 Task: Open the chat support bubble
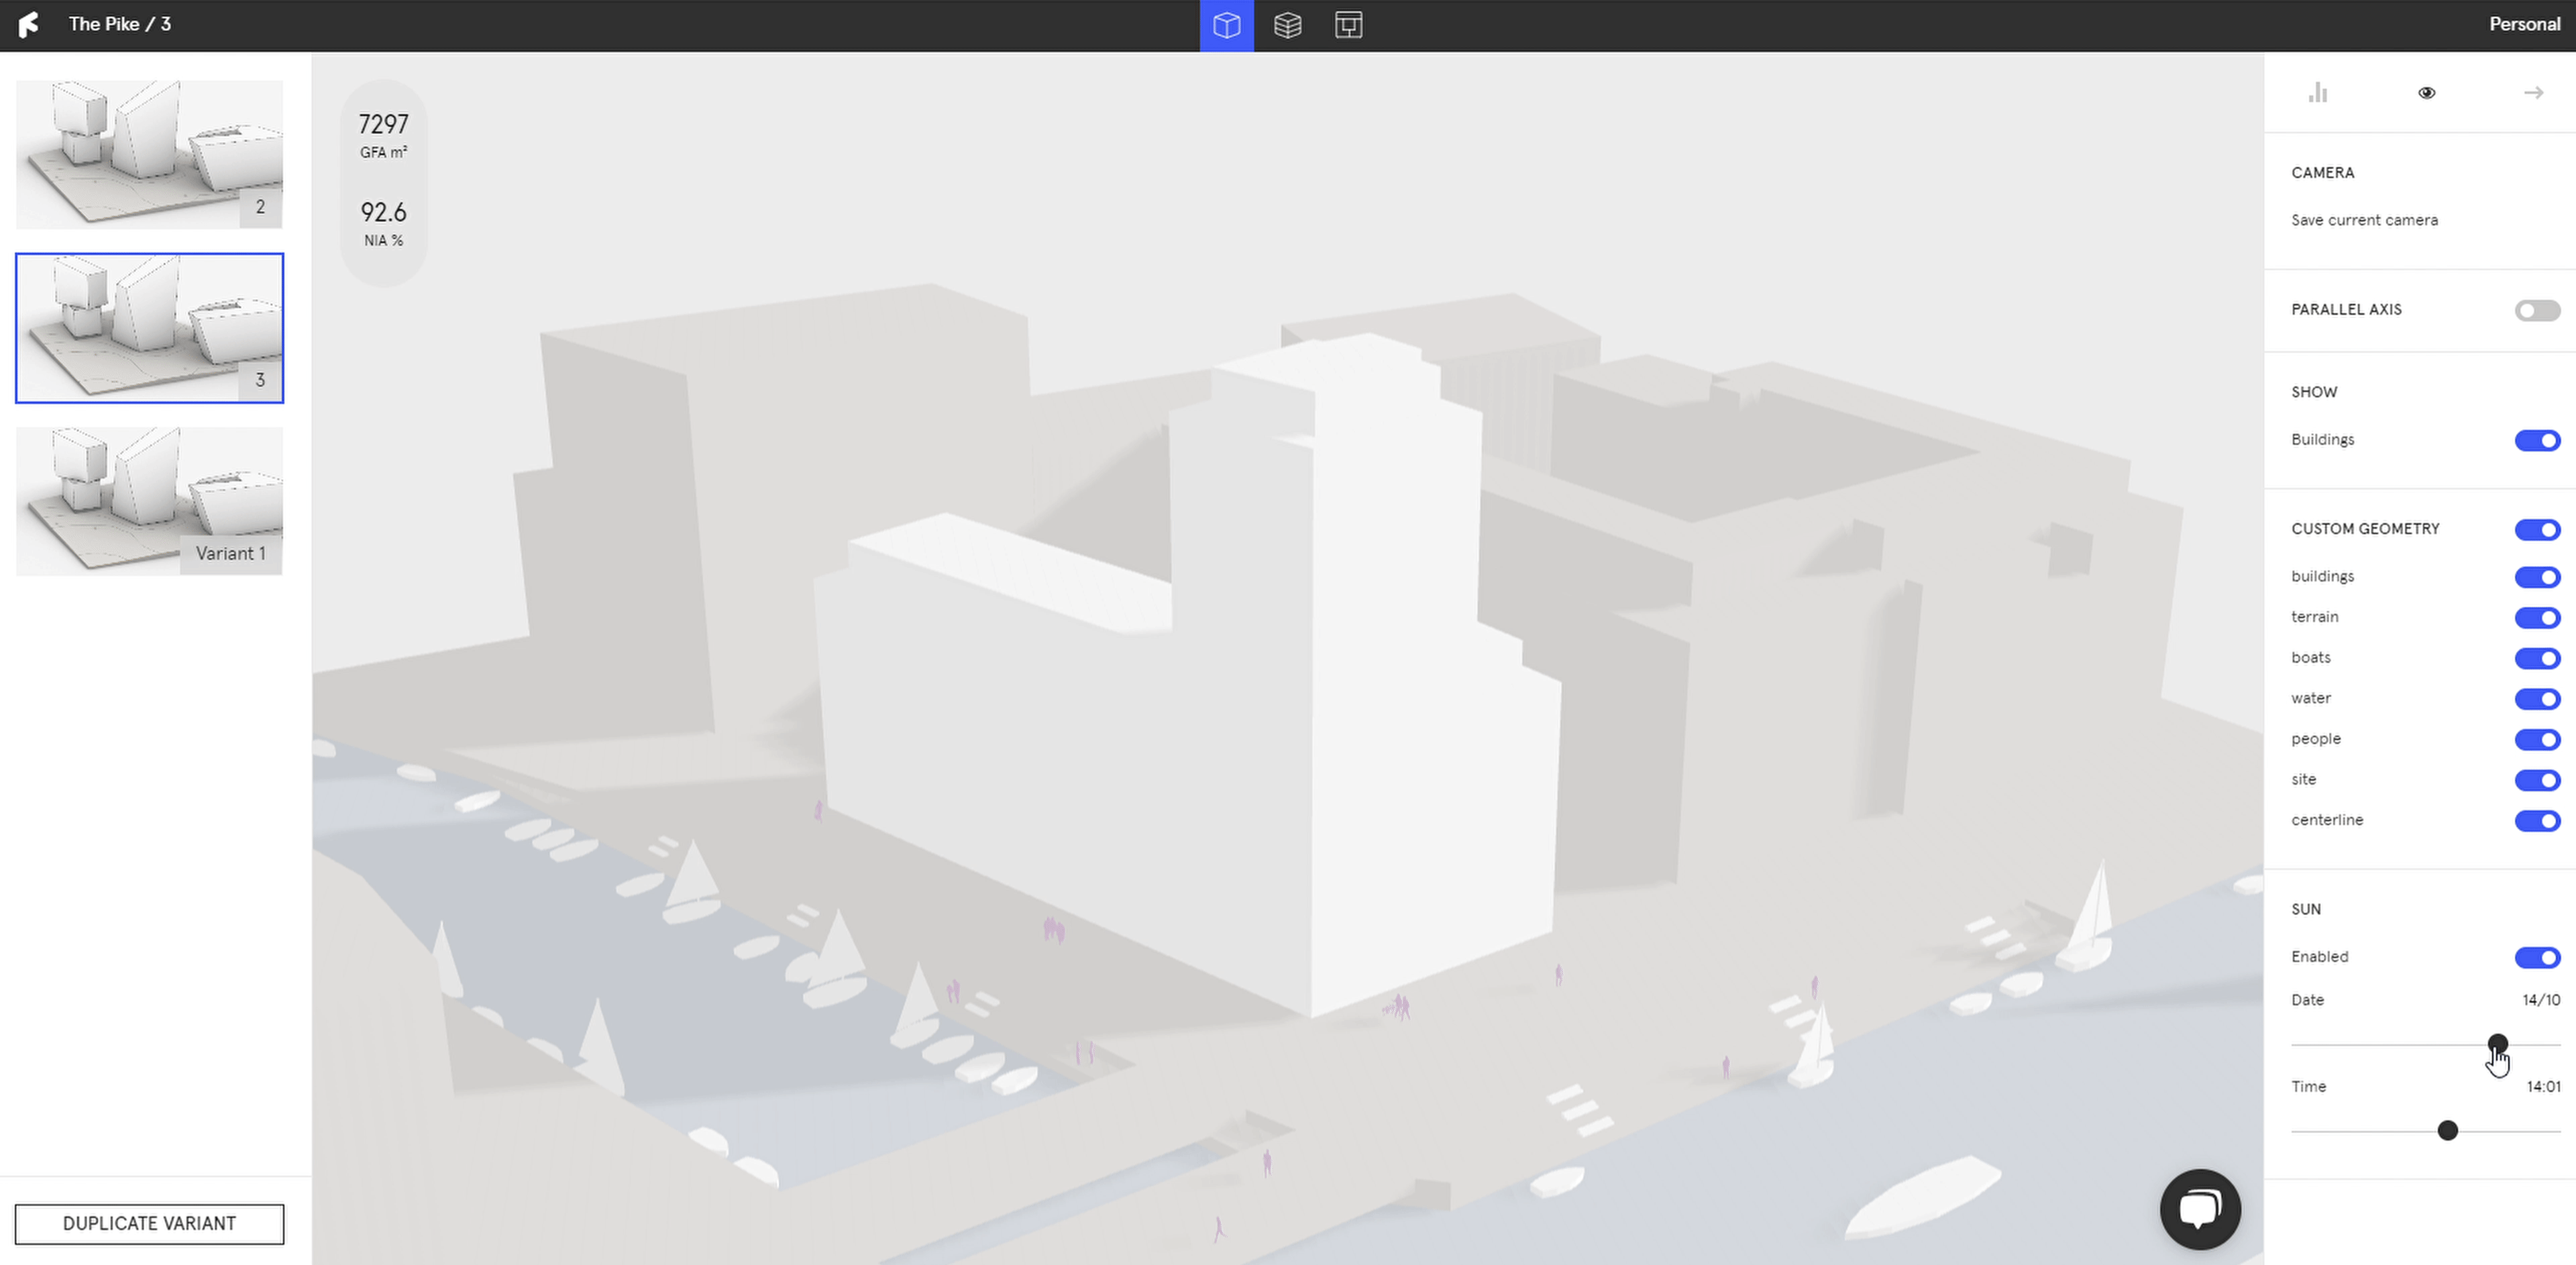pos(2199,1208)
